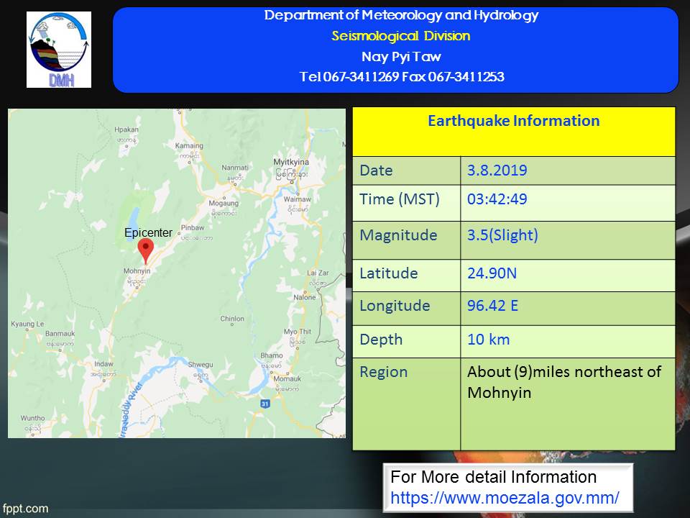This screenshot has width=690, height=518.
Task: Click the DMH logo image
Action: coord(59,50)
